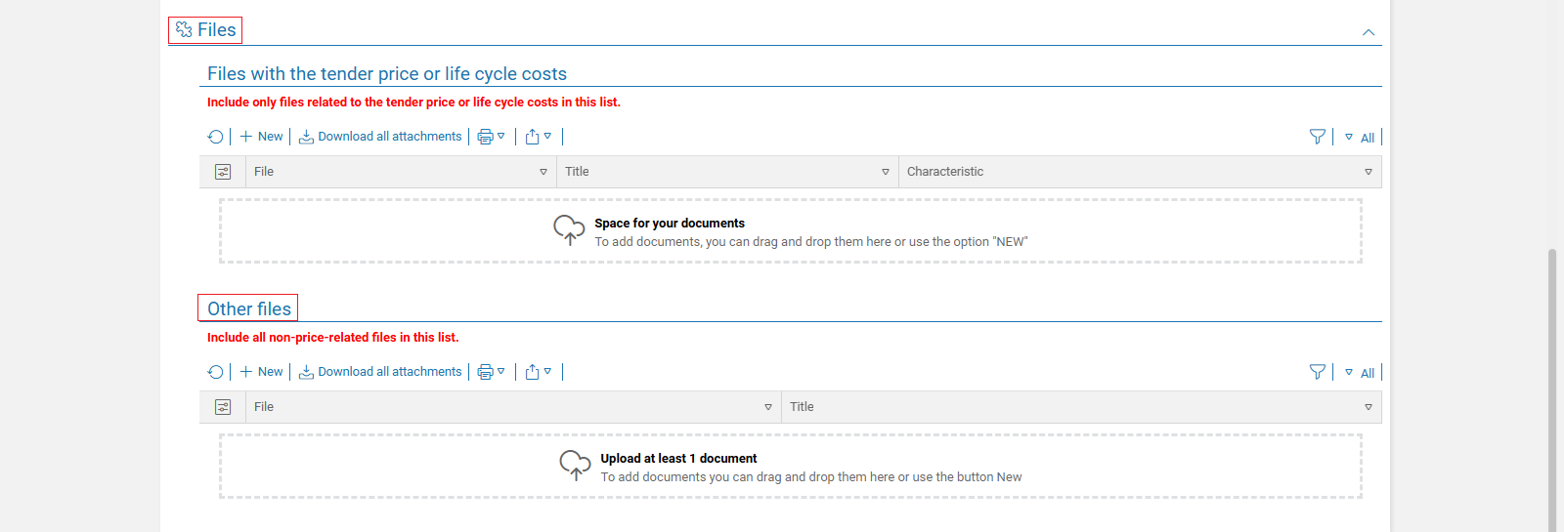1564x532 pixels.
Task: Refresh the Other files list
Action: 216,372
